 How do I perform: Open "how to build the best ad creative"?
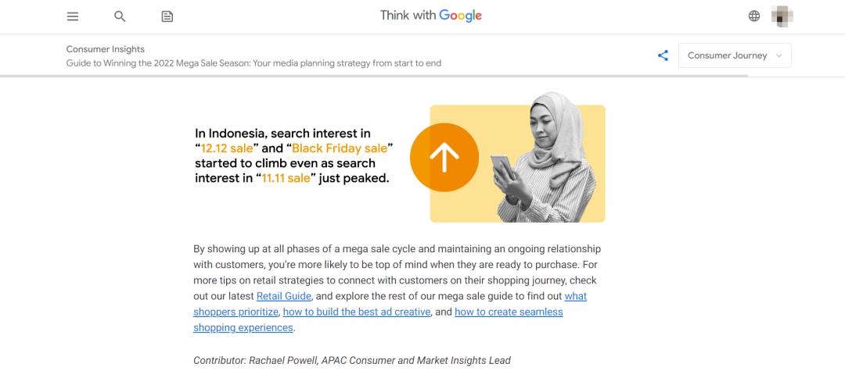tap(357, 312)
